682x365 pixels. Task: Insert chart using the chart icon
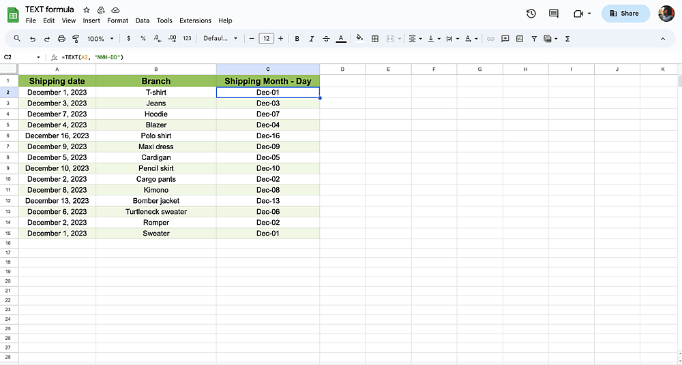pos(519,39)
